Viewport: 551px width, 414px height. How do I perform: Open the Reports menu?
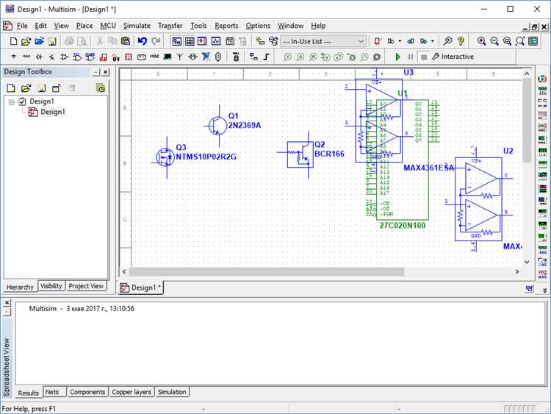click(x=226, y=26)
